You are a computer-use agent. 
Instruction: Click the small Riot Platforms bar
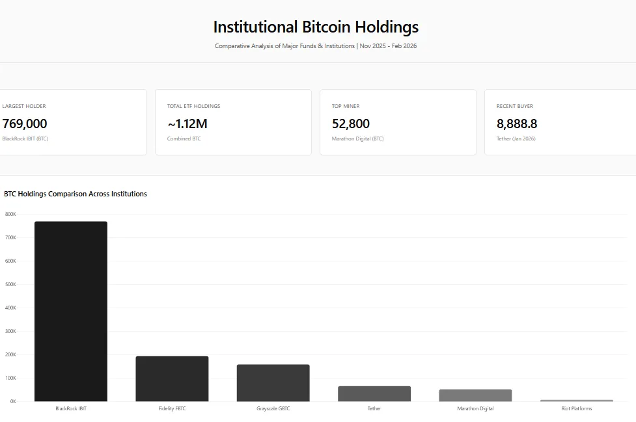[576, 401]
